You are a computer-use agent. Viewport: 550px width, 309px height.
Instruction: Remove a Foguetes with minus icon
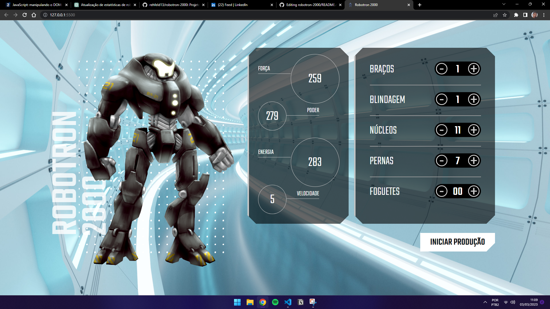click(x=441, y=191)
